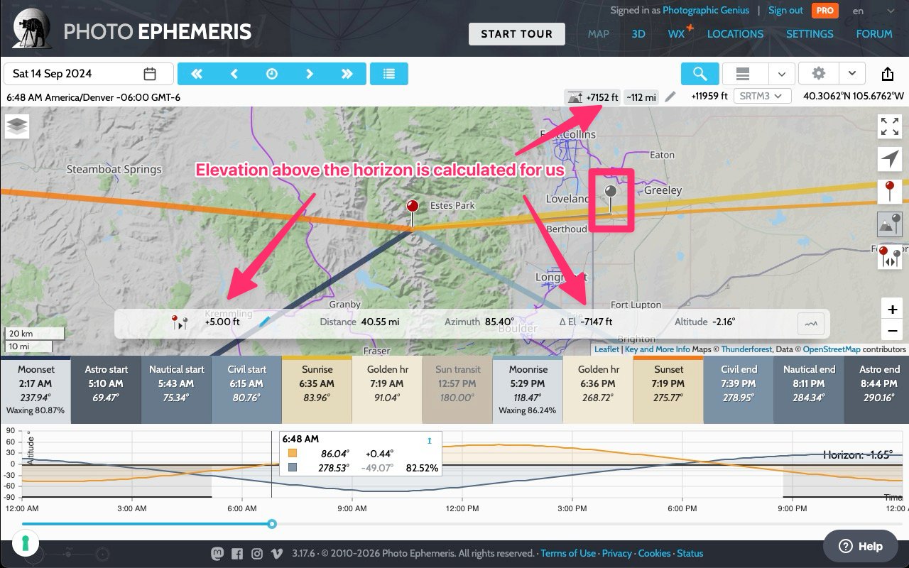This screenshot has height=568, width=909.
Task: Open the Instagram social link
Action: (x=256, y=554)
